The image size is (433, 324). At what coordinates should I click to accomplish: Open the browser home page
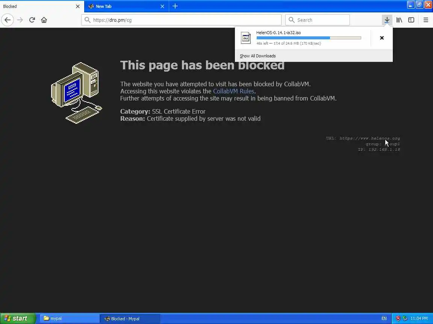pyautogui.click(x=44, y=20)
